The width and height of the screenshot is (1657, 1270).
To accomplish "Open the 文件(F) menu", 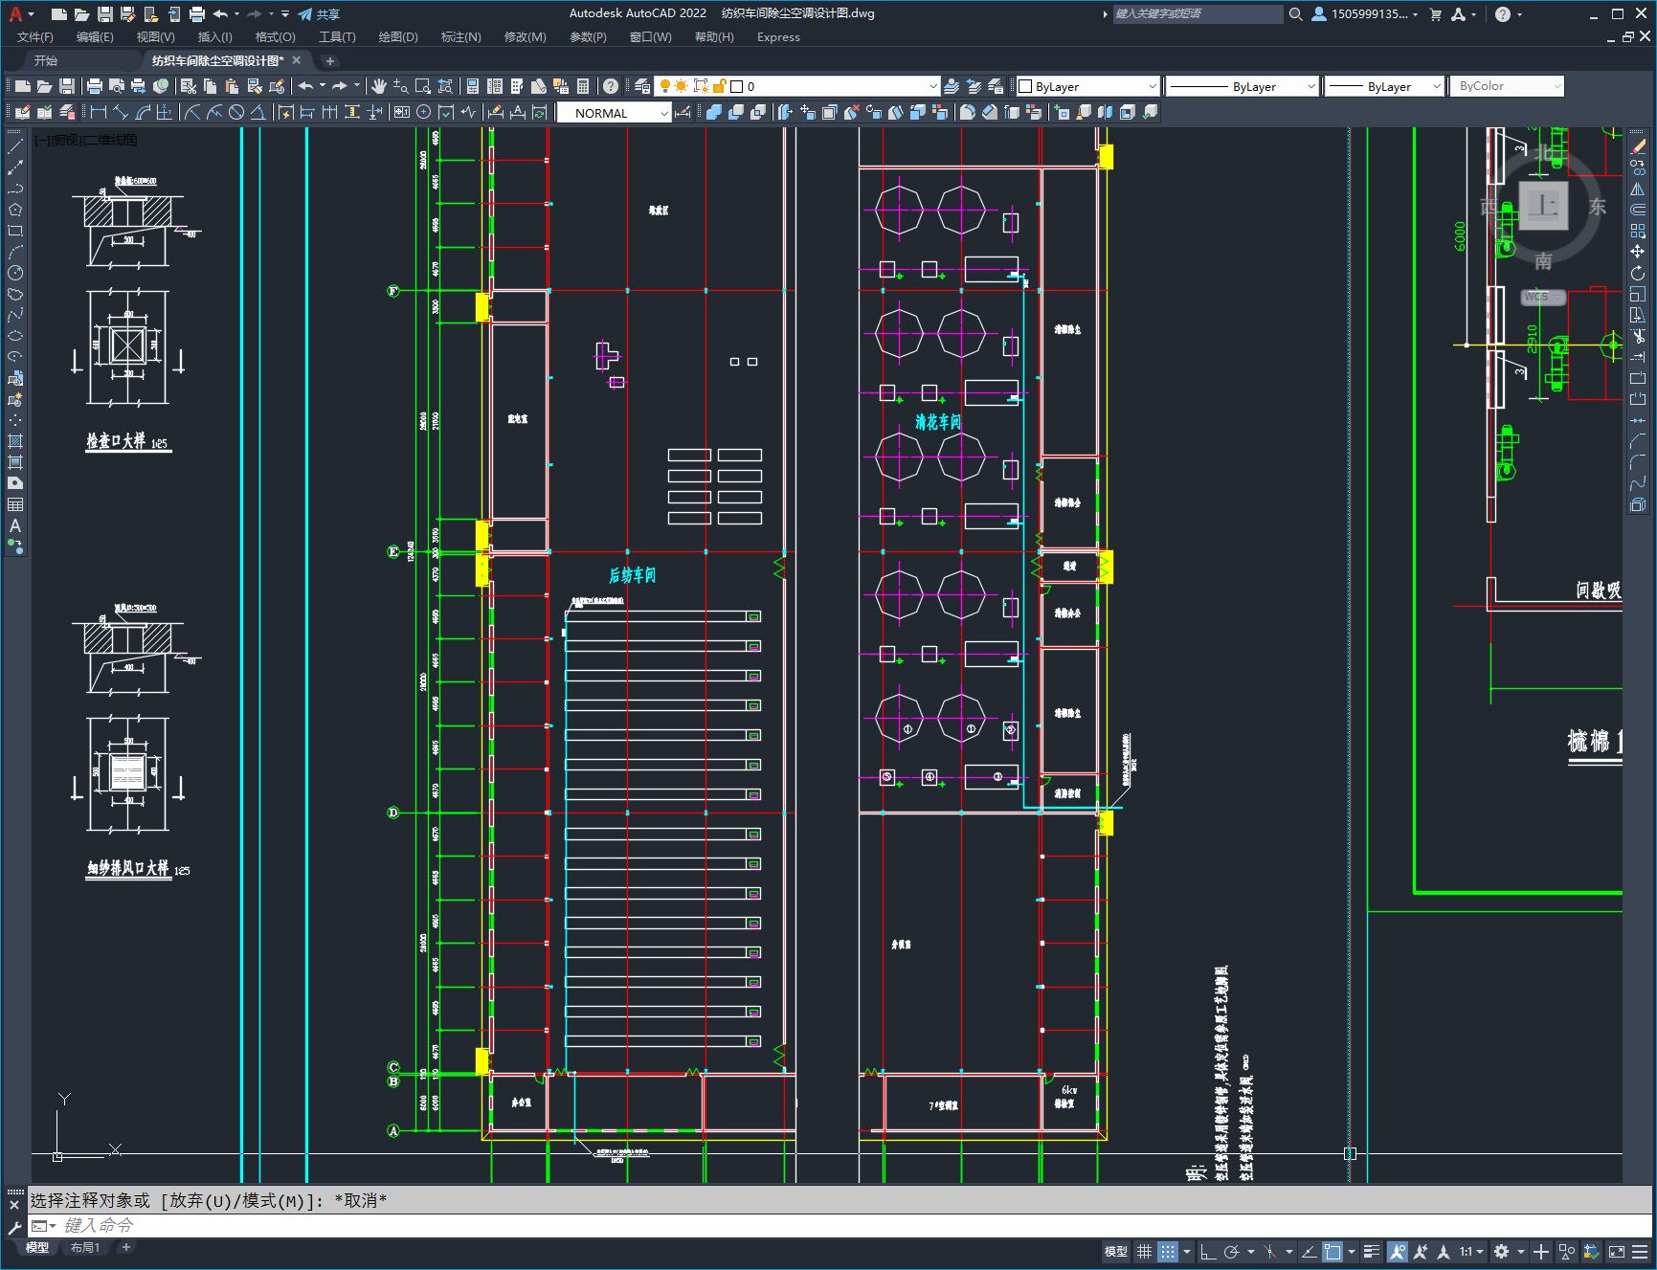I will (x=35, y=36).
